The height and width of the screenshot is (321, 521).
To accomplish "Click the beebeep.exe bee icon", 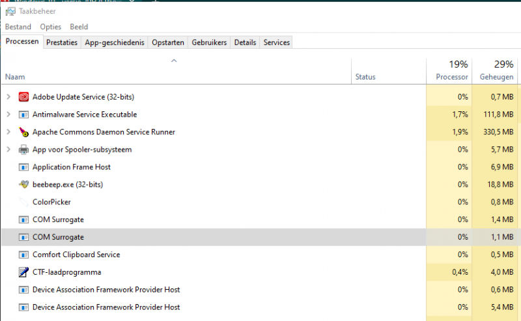I will point(24,185).
